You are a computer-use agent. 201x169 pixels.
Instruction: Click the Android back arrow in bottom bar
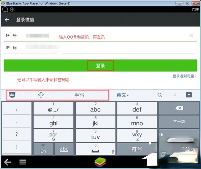(8, 162)
